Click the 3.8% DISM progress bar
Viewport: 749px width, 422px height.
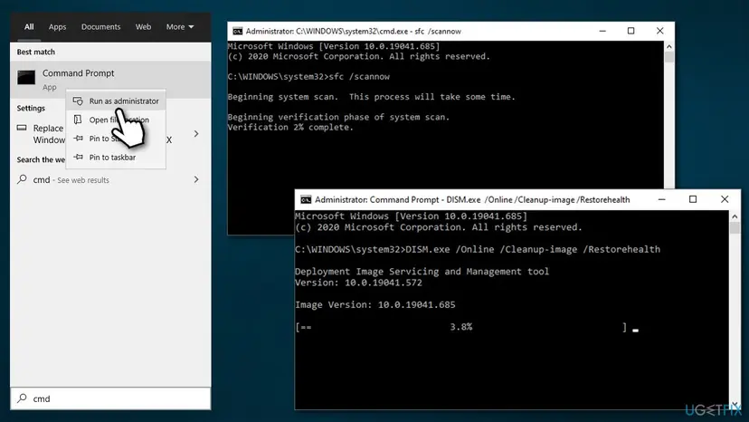click(461, 327)
